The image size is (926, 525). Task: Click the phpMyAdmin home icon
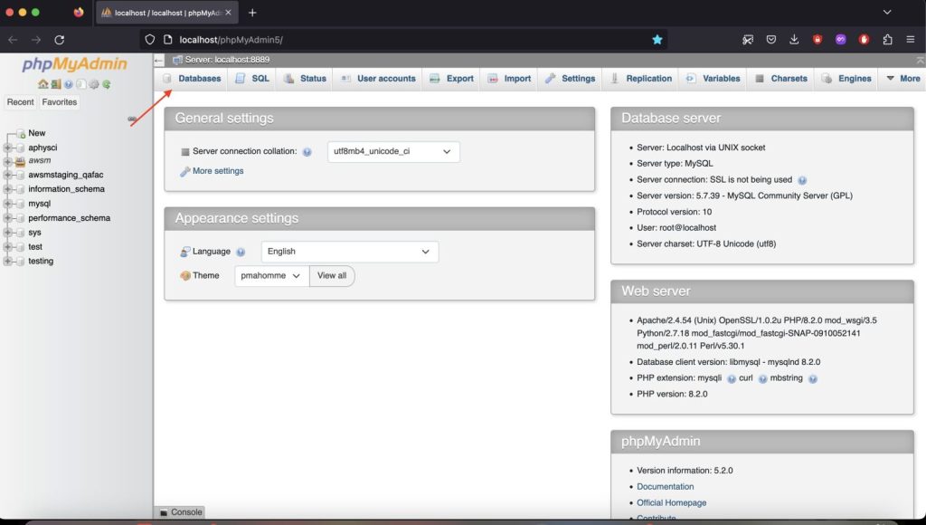pyautogui.click(x=43, y=84)
